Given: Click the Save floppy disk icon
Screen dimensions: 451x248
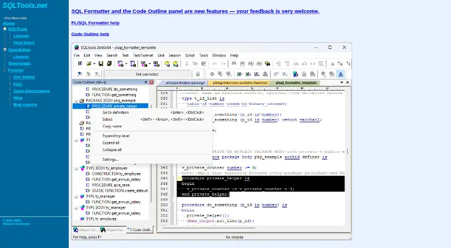Looking at the screenshot, I should tap(101, 64).
